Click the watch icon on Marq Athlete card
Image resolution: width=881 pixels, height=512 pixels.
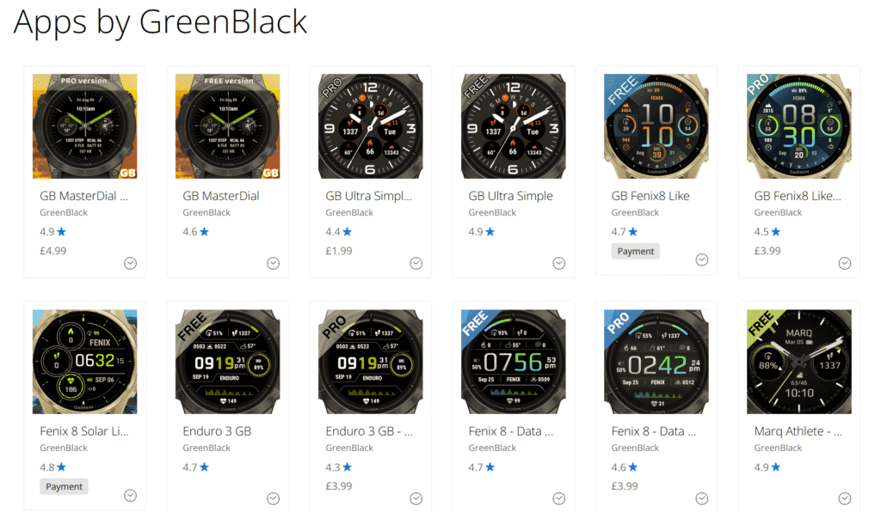pyautogui.click(x=845, y=498)
